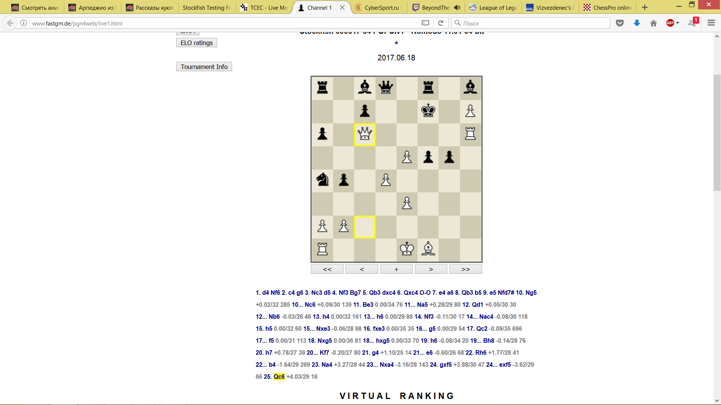Open Firefox hamburger menu
This screenshot has width=721, height=405.
pos(711,23)
